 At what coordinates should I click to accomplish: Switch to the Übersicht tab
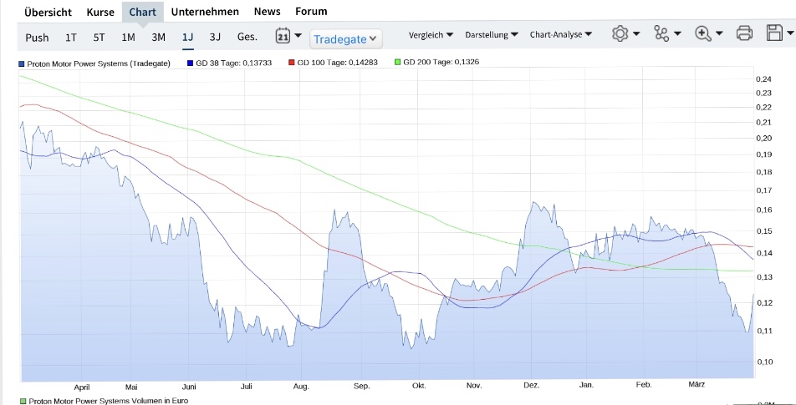tap(48, 12)
